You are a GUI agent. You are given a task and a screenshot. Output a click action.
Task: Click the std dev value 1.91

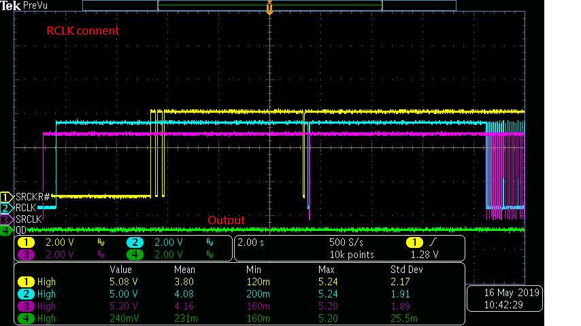point(400,294)
